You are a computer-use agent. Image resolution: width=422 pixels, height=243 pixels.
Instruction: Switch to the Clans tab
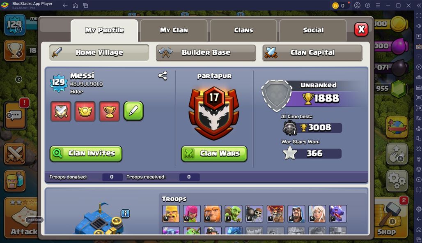243,30
